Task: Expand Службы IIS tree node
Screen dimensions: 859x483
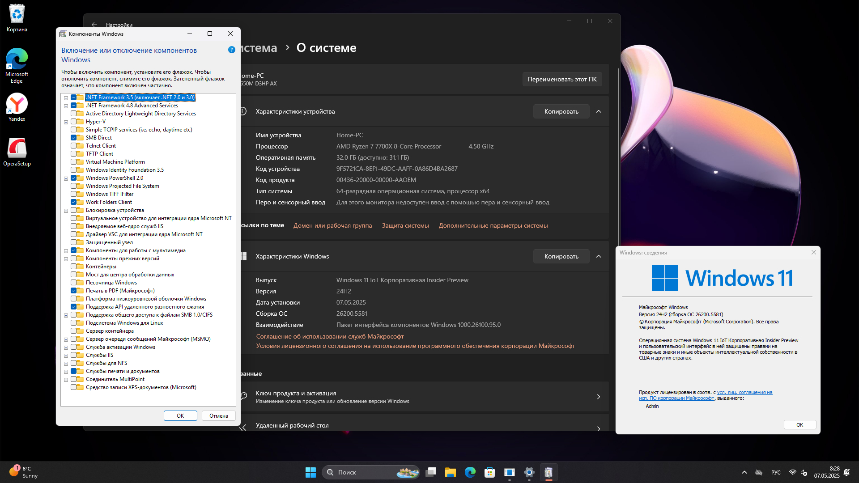Action: [x=66, y=356]
